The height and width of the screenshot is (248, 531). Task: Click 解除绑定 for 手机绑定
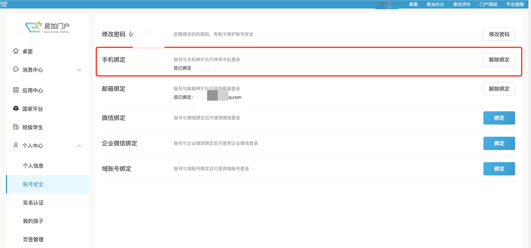coord(499,59)
